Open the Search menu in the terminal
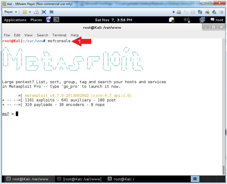This screenshot has height=184, width=227. pyautogui.click(x=42, y=35)
